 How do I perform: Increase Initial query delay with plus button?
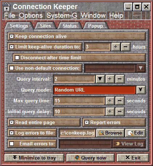click(x=110, y=111)
